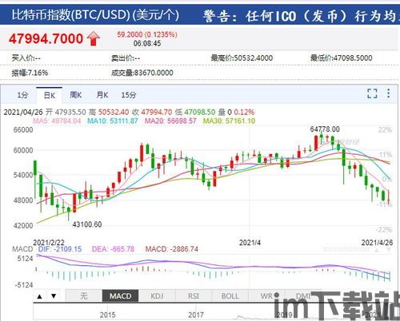Select the WR indicator button
Image resolution: width=400 pixels, height=321 pixels.
pyautogui.click(x=266, y=296)
